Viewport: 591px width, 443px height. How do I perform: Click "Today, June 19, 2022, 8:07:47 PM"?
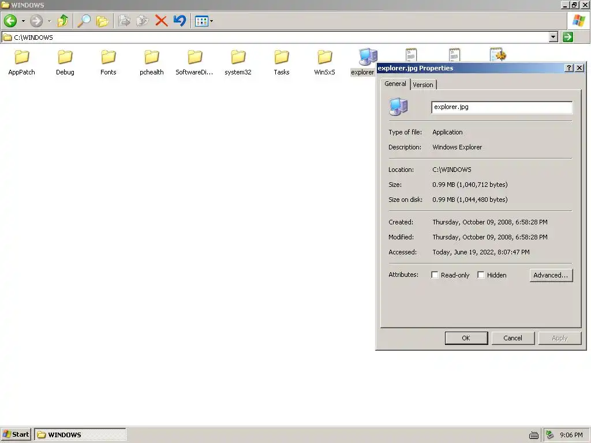click(481, 252)
